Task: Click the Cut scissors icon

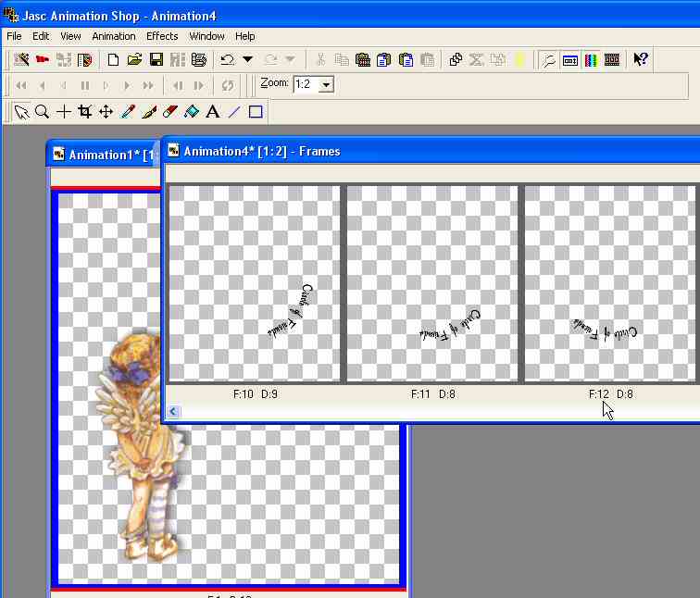Action: (320, 59)
